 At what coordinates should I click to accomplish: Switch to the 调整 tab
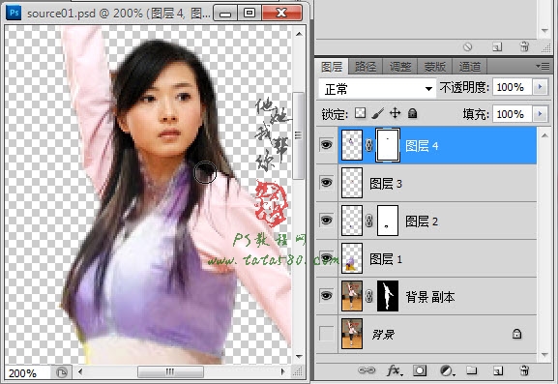400,67
